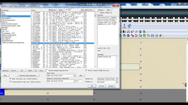Select Кантри/фолк category
Image resolution: width=188 pixels, height=105 pixels.
[x=16, y=18]
